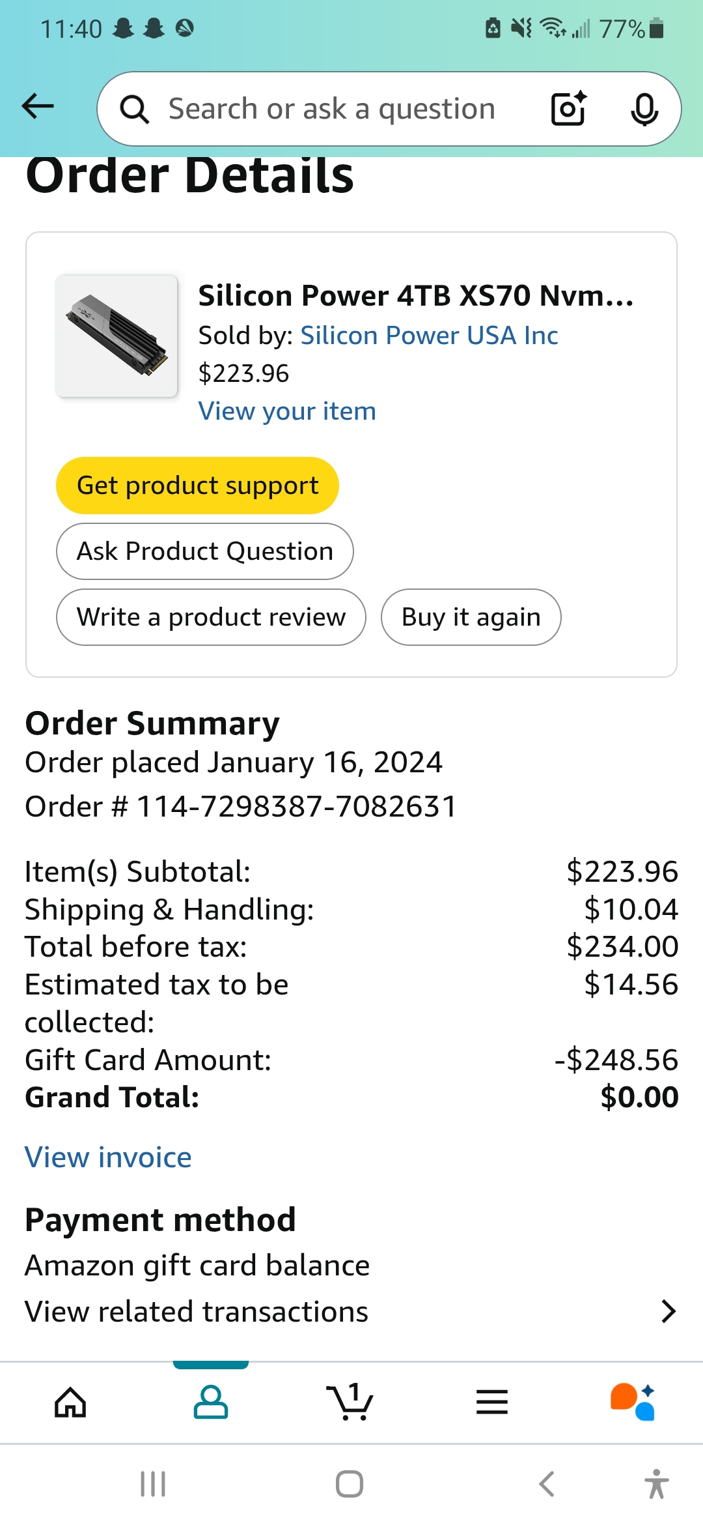
Task: Select Write a product review
Action: tap(211, 617)
